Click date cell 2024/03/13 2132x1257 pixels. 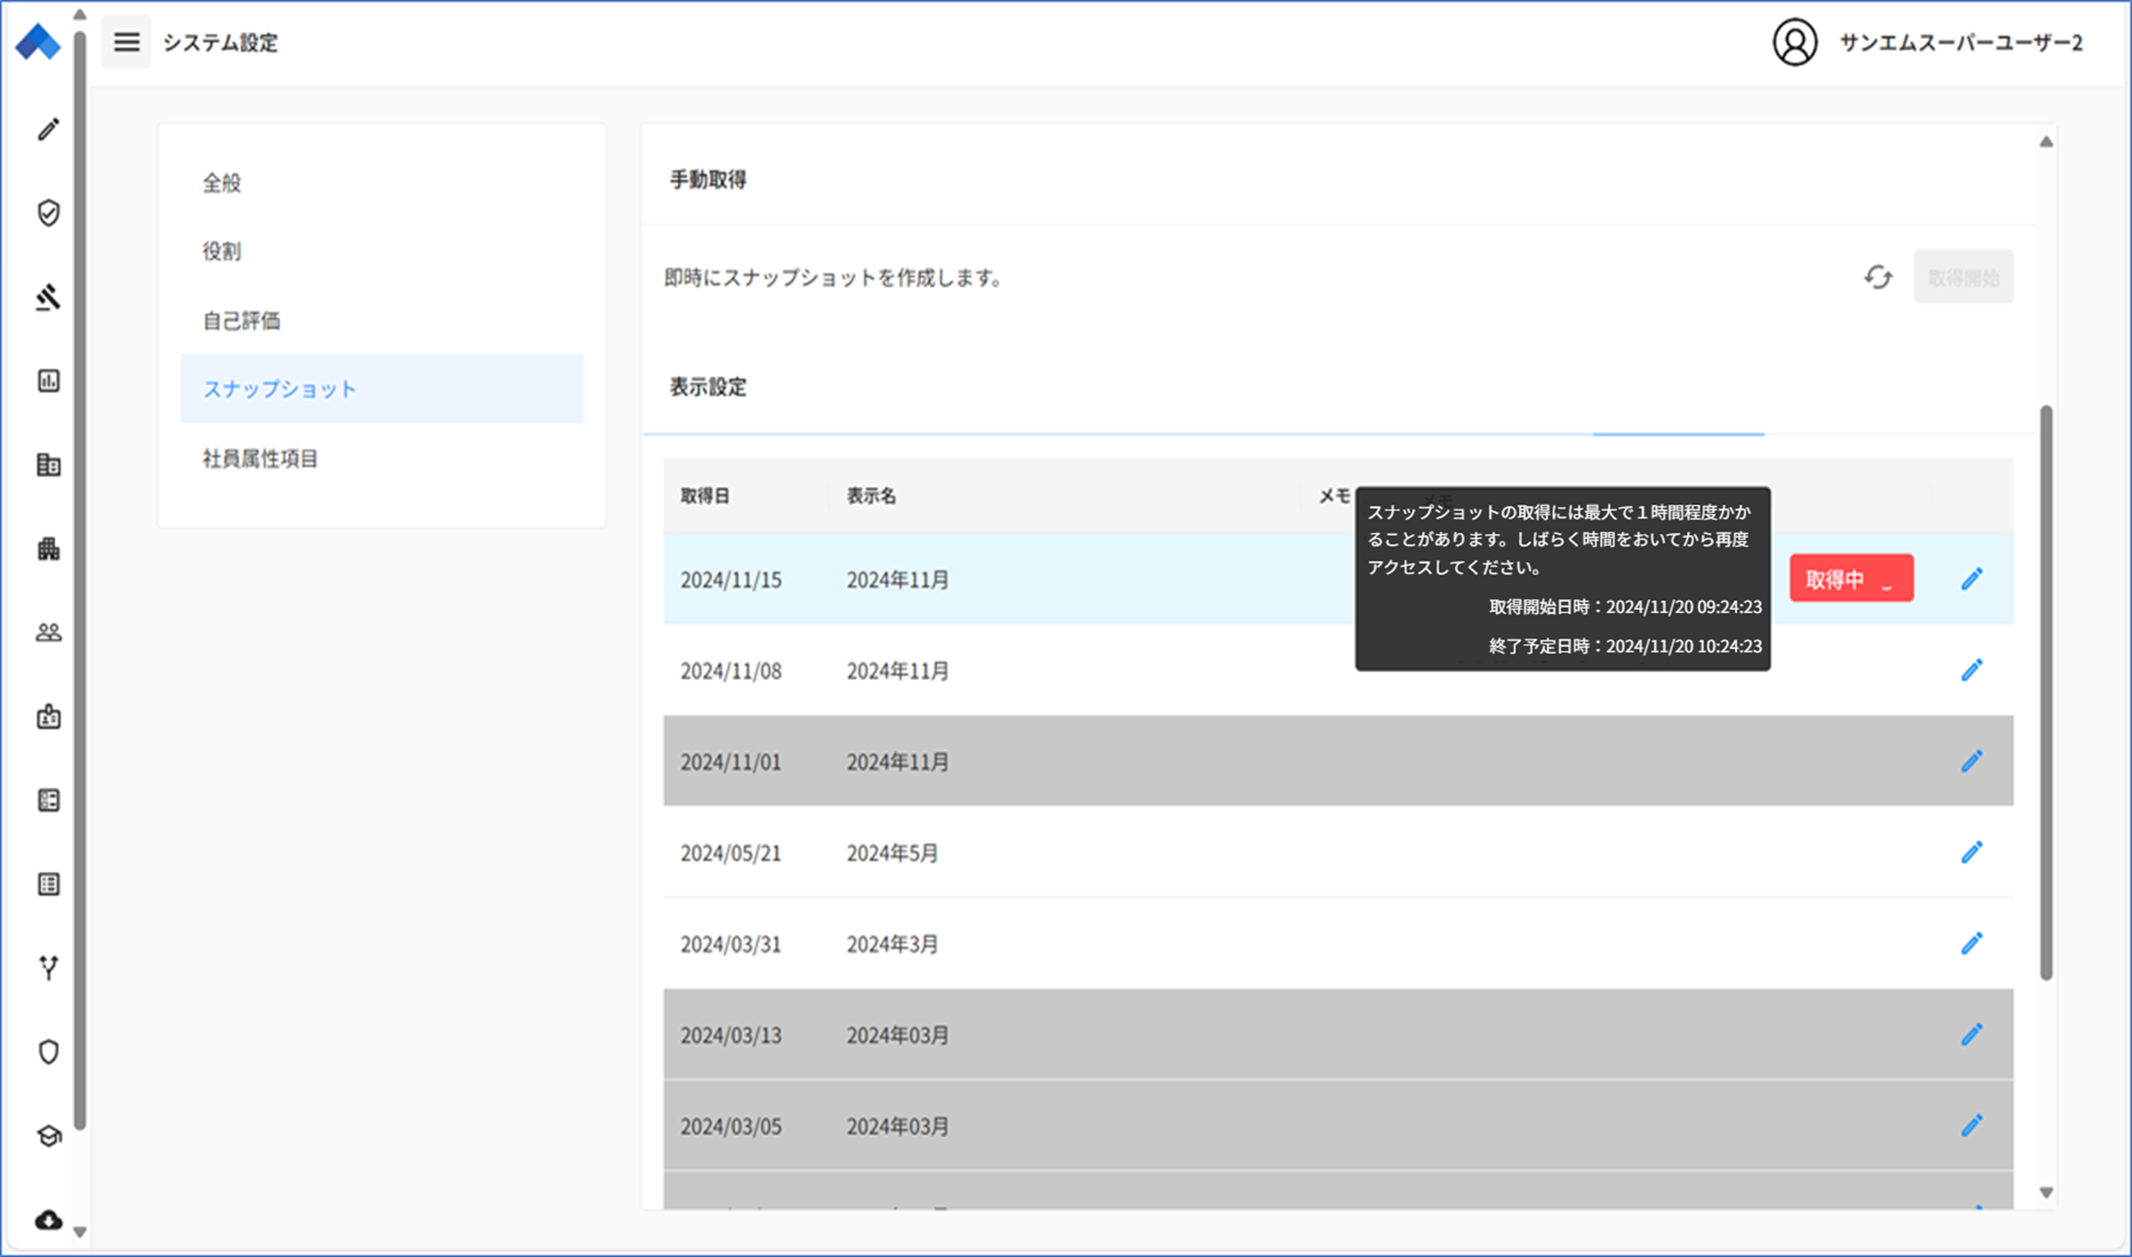point(730,1035)
